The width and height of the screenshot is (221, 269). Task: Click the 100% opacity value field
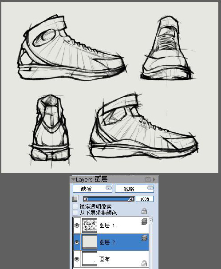coord(145,199)
